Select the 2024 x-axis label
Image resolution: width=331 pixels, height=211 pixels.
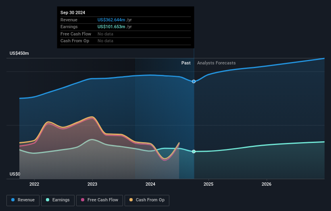coord(150,184)
